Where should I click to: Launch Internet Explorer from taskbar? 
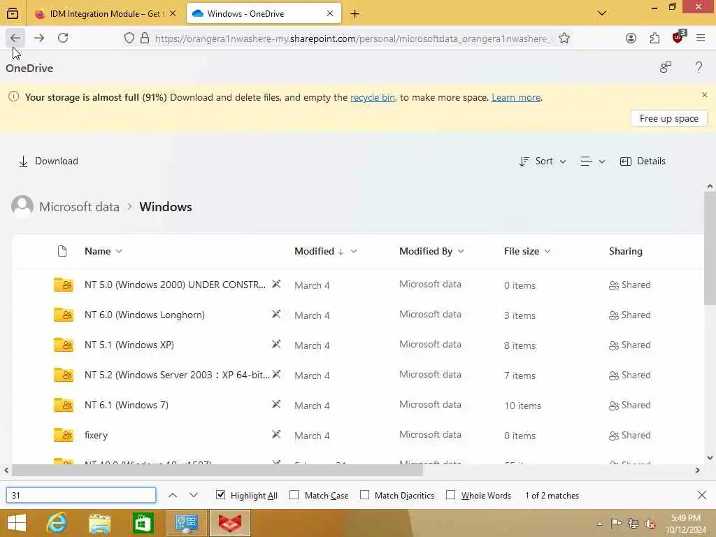click(57, 523)
